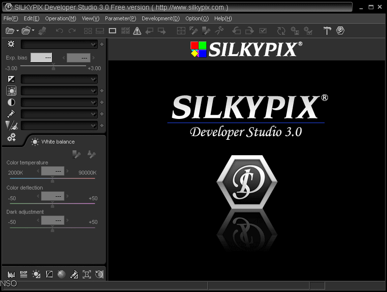This screenshot has height=292, width=387.
Task: Expand the taste dropdown beside the gear icon
Action: coord(59,44)
